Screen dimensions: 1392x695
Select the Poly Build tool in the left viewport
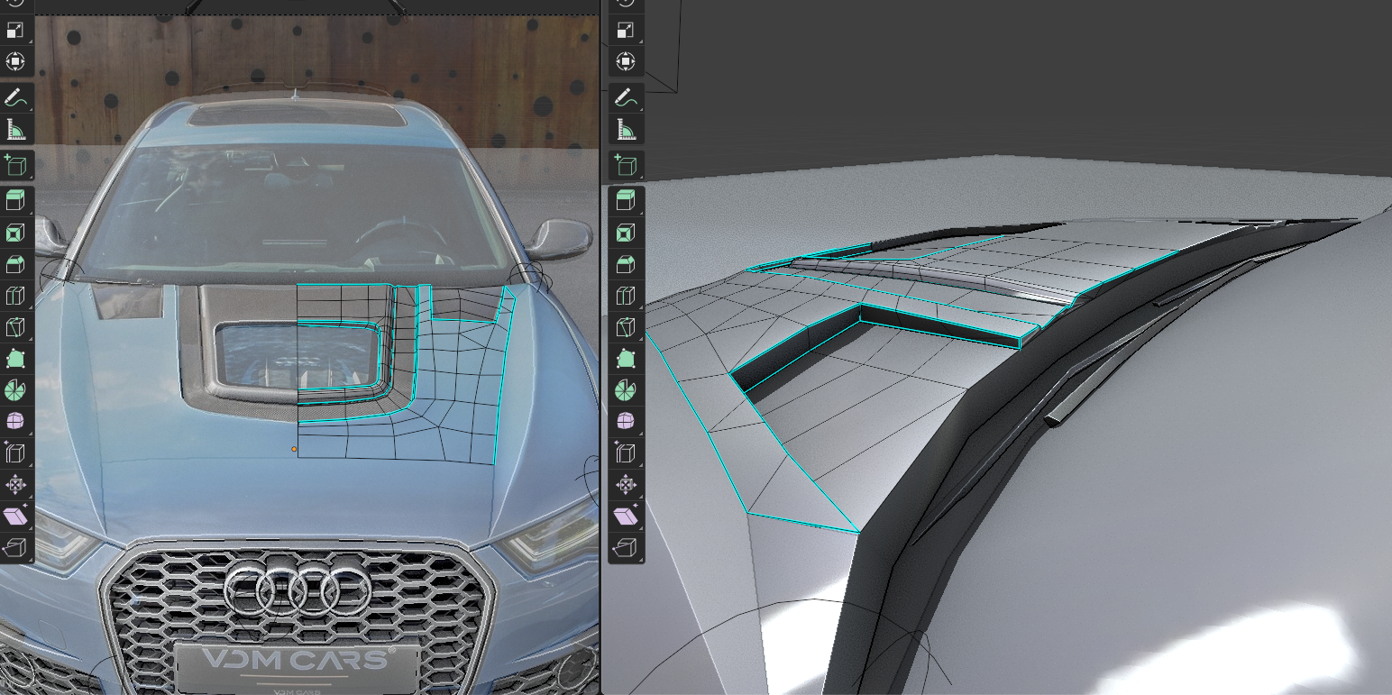click(15, 359)
